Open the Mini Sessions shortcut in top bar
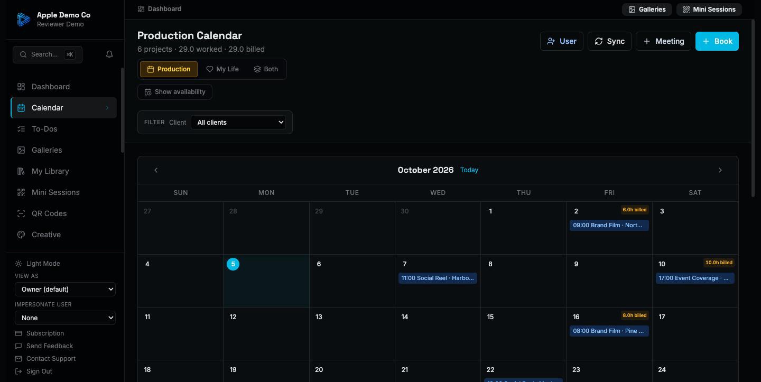761x382 pixels. [709, 10]
